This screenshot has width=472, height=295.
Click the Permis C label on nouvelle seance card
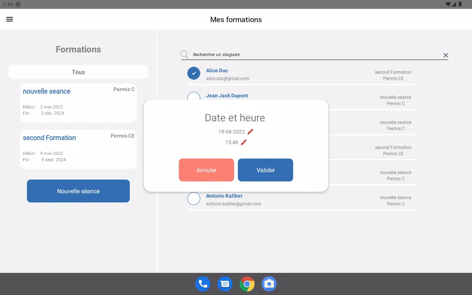pos(124,89)
